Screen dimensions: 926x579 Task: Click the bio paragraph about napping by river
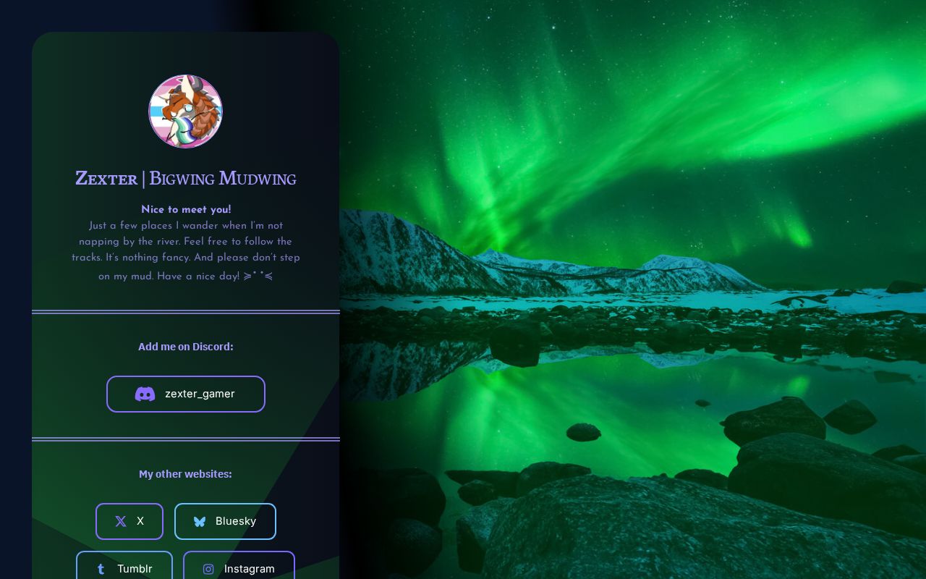(x=186, y=250)
